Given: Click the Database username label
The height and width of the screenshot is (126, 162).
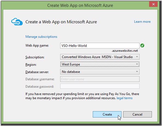Looking at the screenshot, I should pyautogui.click(x=40, y=79).
